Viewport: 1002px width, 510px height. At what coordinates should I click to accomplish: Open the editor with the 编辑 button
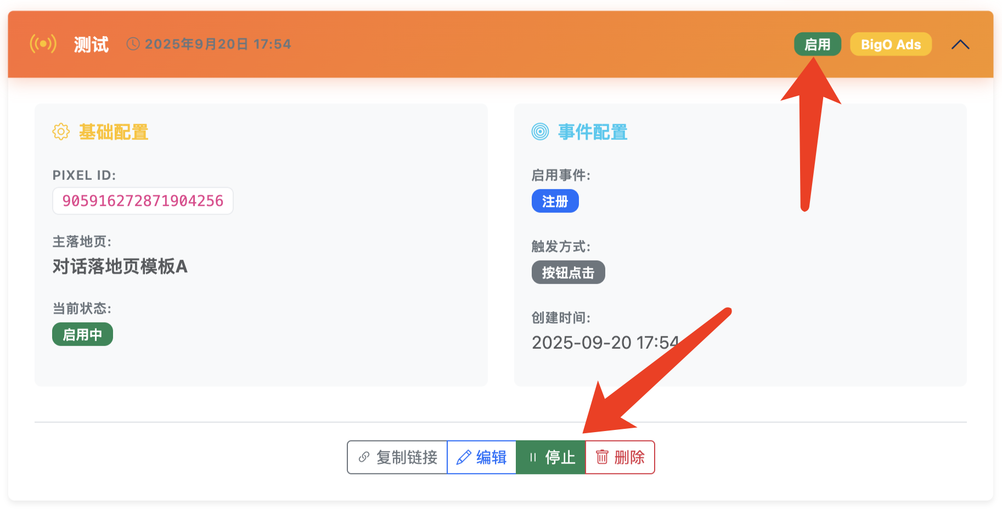tap(481, 457)
